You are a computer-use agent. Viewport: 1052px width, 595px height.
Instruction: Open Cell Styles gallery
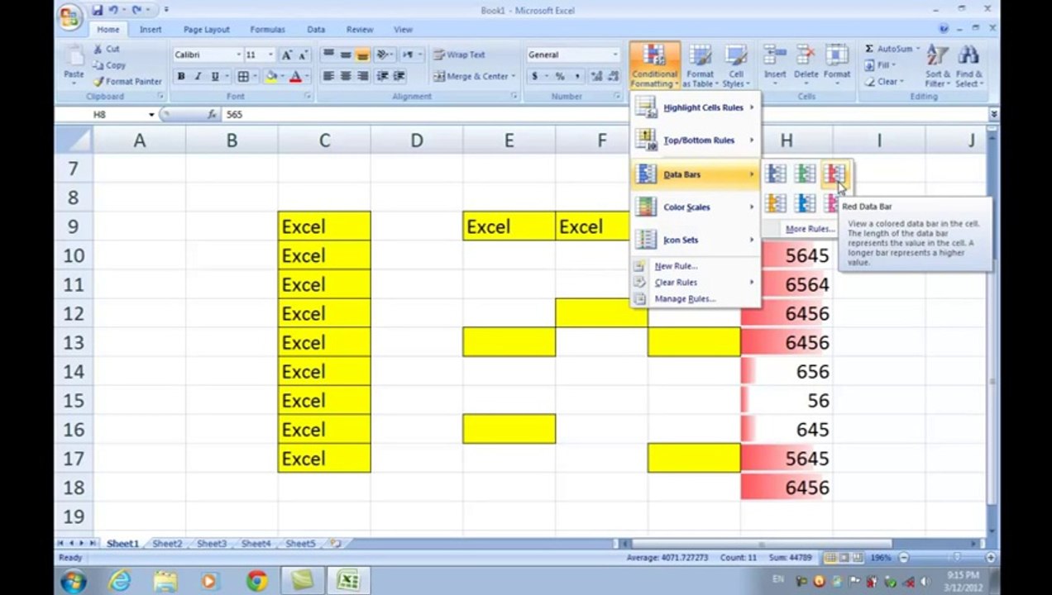coord(735,65)
